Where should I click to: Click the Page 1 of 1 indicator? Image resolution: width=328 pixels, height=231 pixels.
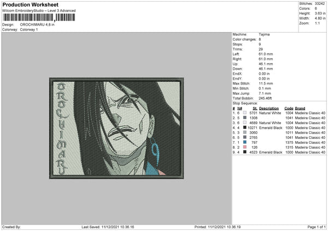(317, 227)
